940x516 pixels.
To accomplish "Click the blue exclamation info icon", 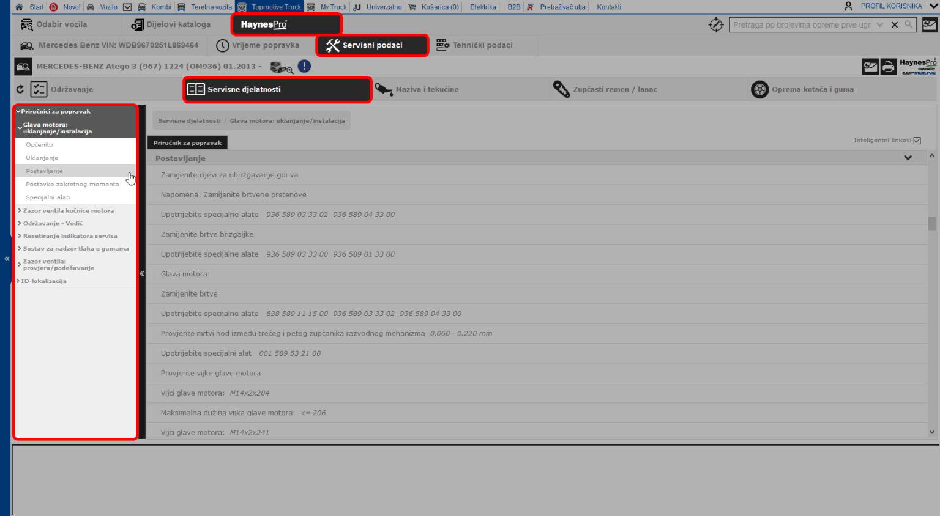I will [304, 66].
